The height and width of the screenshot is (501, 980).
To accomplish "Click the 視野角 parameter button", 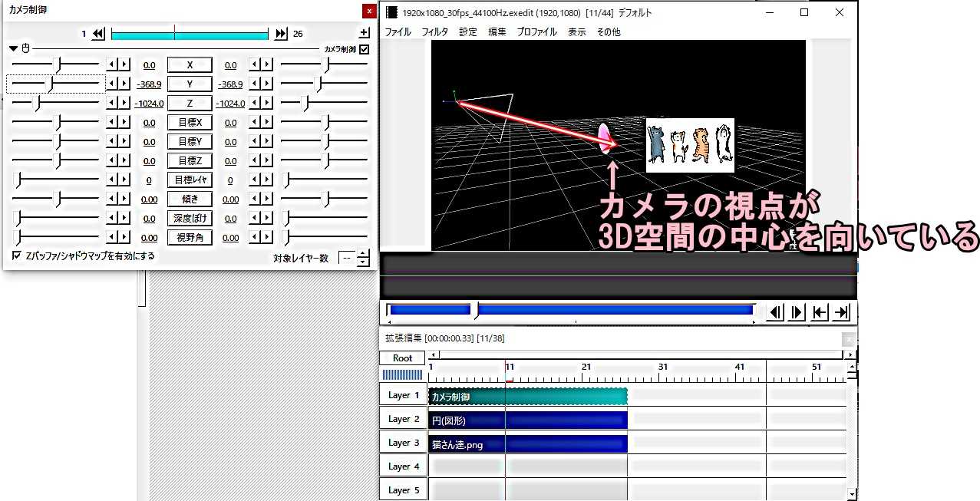I will (190, 238).
